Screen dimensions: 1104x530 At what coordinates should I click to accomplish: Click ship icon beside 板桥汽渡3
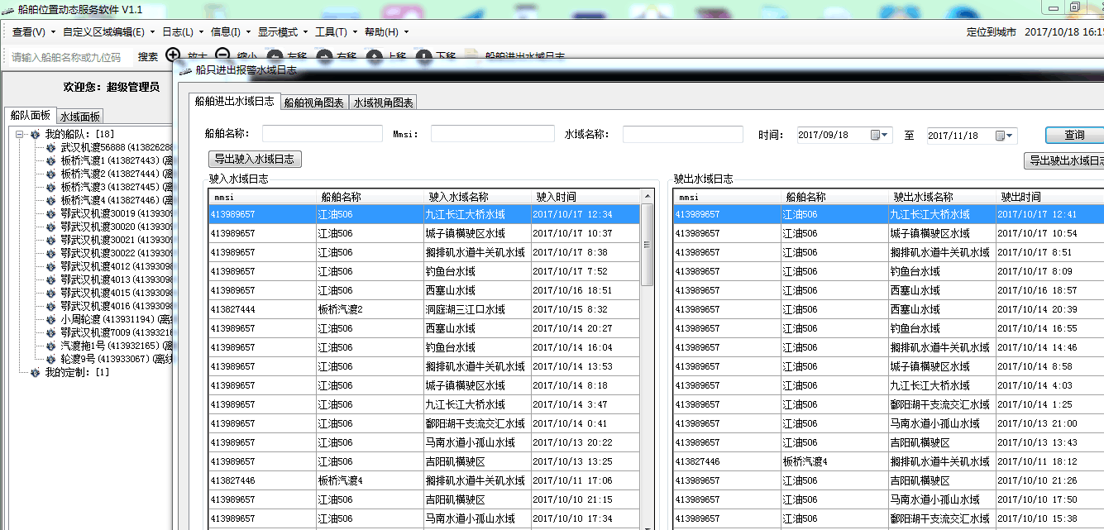51,187
